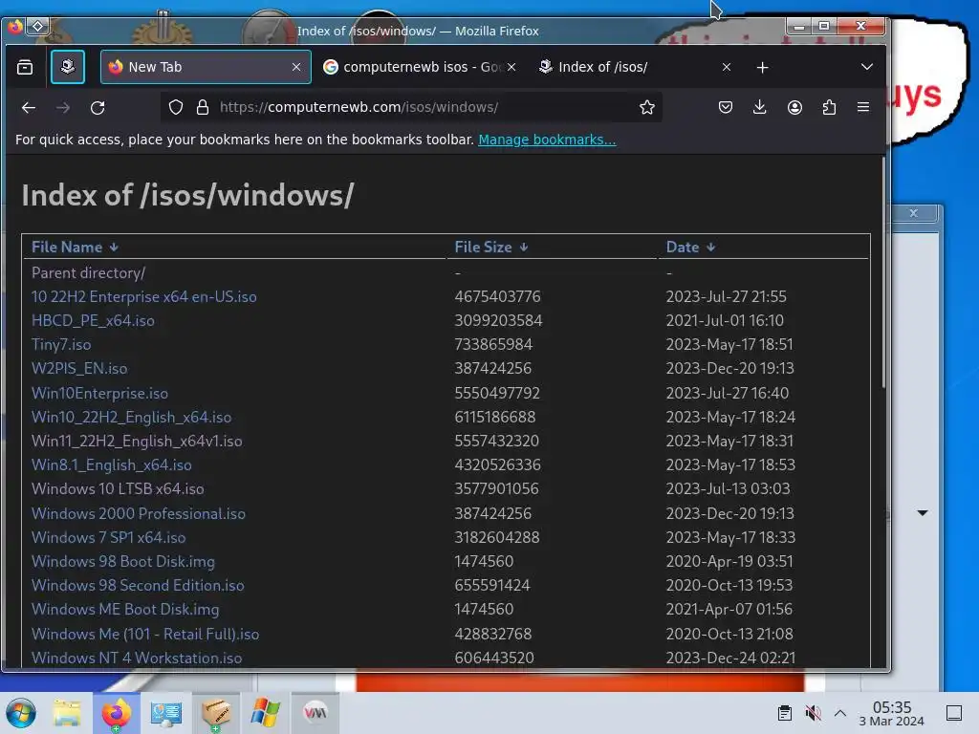Open the extensions puzzle icon
The width and height of the screenshot is (979, 734).
pos(829,107)
